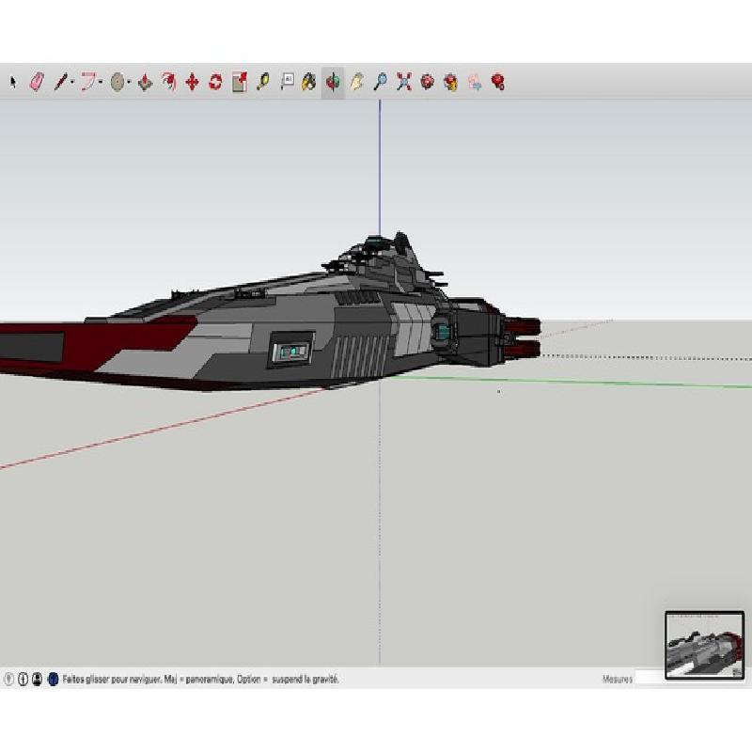Activate the Push/Pull tool
Image resolution: width=752 pixels, height=752 pixels.
pos(145,82)
